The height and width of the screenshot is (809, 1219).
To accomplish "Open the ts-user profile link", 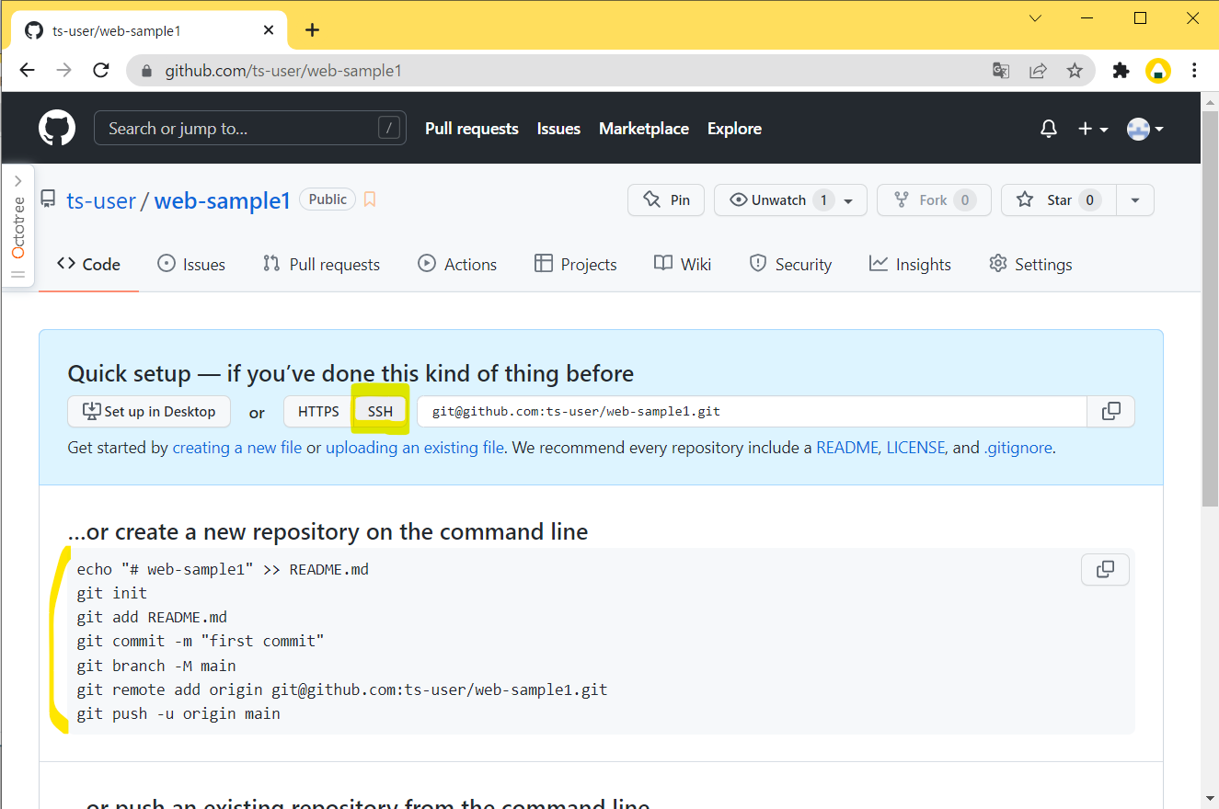I will point(101,200).
